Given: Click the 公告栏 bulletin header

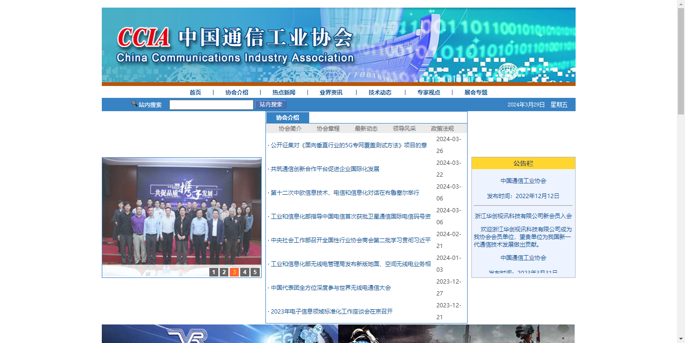Looking at the screenshot, I should [523, 163].
